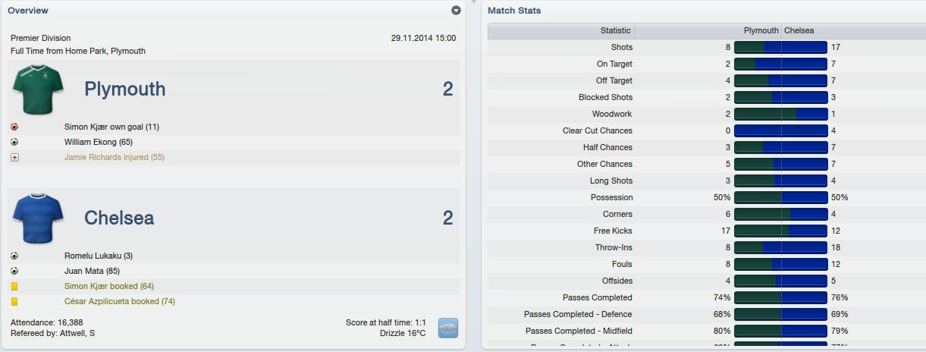Click the goal ball icon next to William Ekong

coord(14,142)
